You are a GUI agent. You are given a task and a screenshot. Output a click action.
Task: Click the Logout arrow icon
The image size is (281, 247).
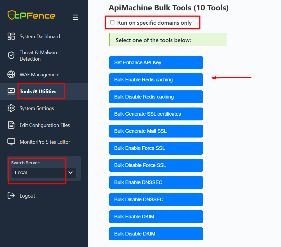click(11, 196)
